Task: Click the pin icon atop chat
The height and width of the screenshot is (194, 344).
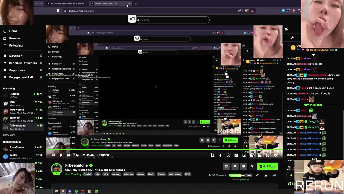Action: tap(292, 38)
